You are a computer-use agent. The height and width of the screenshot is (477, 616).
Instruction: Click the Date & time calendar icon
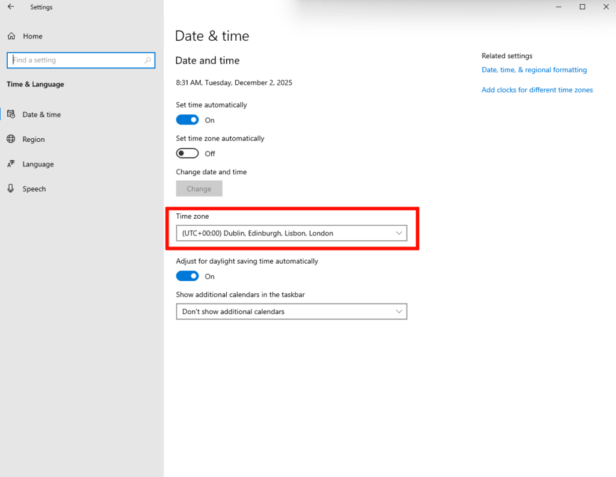(11, 114)
